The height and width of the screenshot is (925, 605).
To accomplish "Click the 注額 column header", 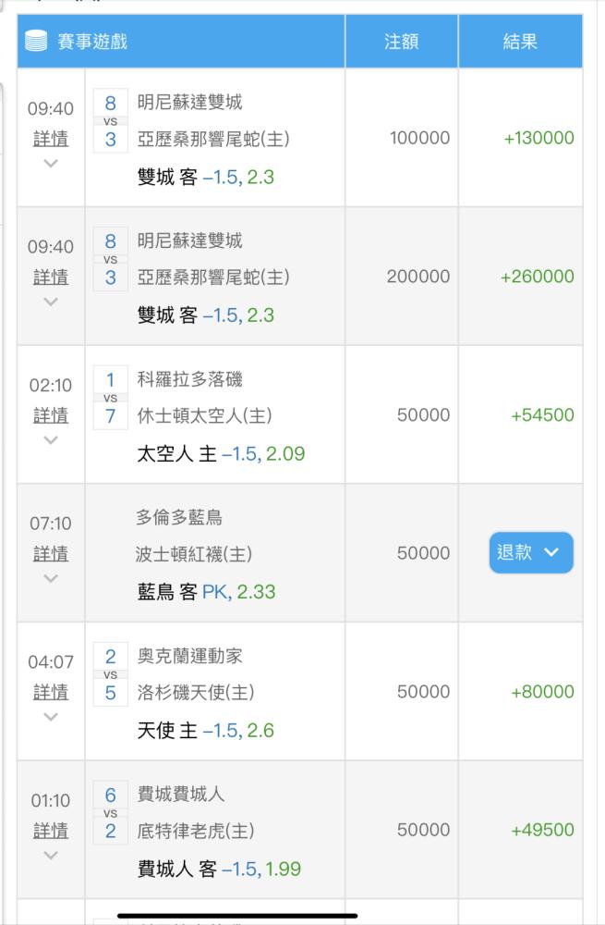I will pos(401,42).
